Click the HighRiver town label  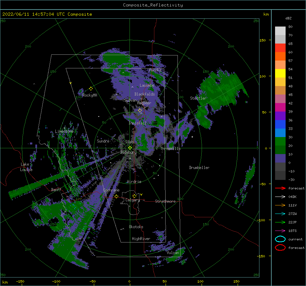[x=141, y=239]
